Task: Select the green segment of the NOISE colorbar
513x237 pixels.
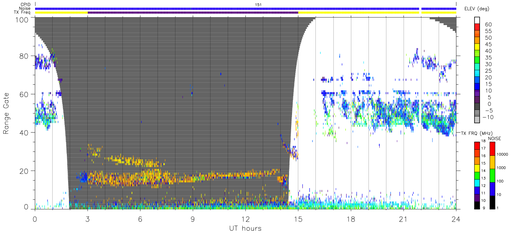Action: (492, 175)
